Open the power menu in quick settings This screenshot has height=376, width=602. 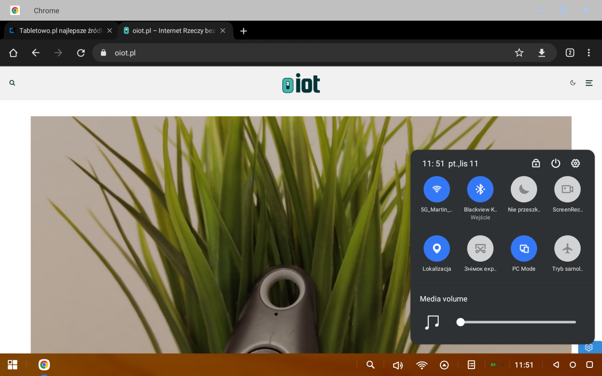(x=556, y=163)
